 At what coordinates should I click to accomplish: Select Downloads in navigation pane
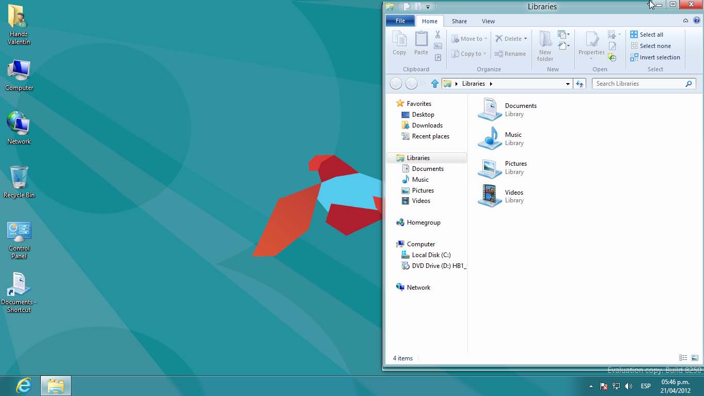coord(422,125)
